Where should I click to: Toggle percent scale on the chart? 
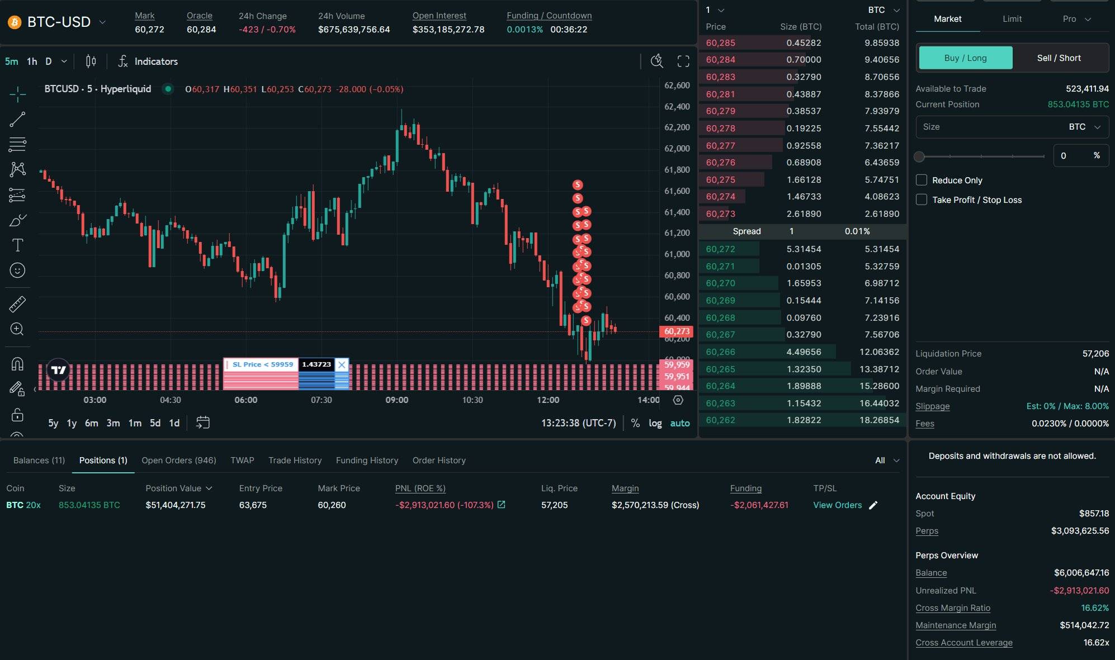pos(635,423)
